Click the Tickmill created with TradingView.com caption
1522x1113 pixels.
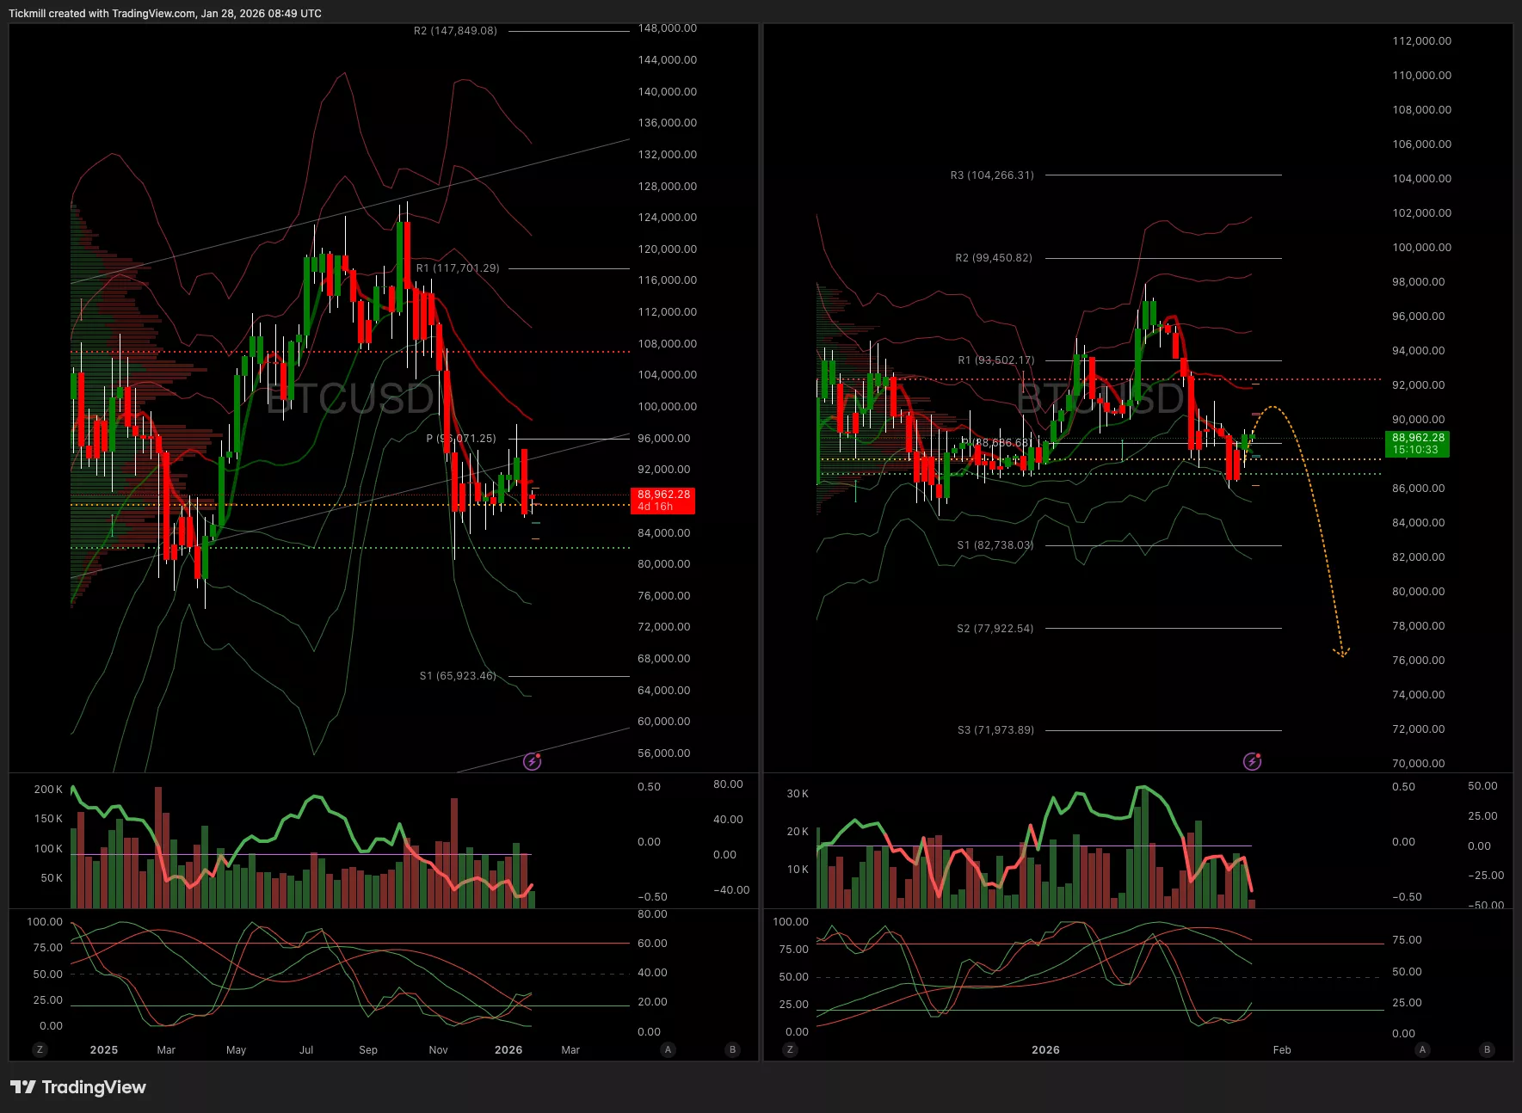165,14
